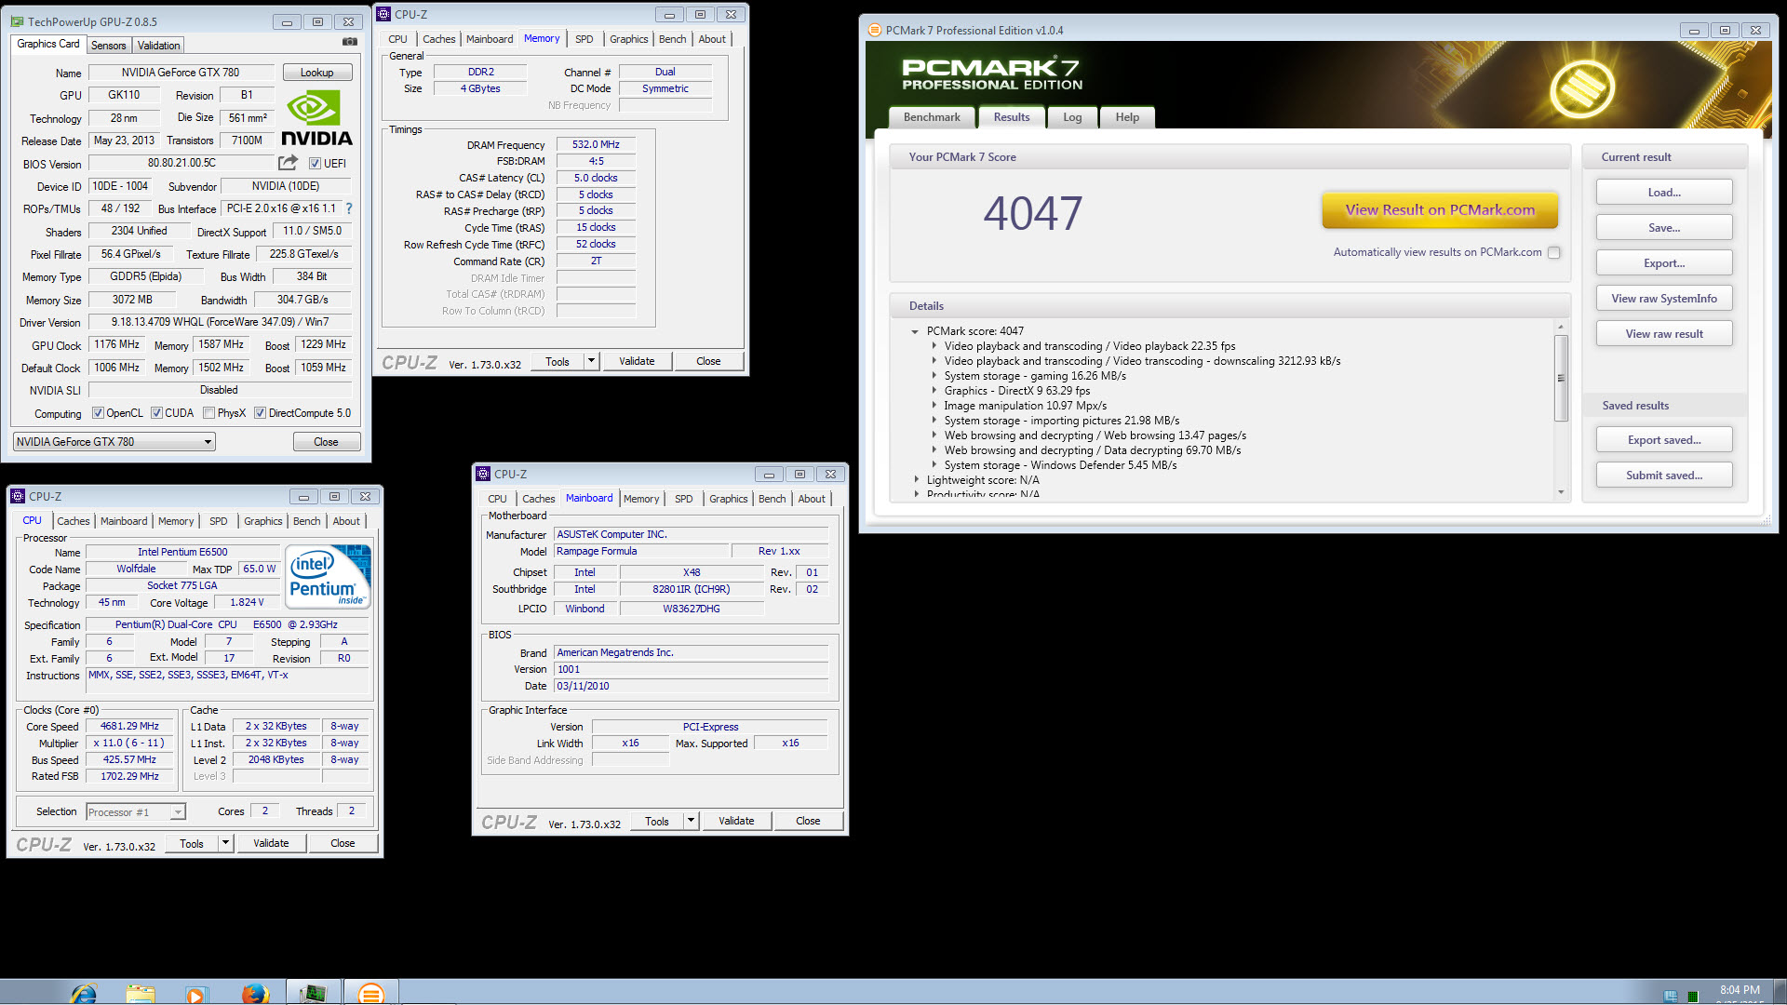Viewport: 1787px width, 1005px height.
Task: Select SPD tab in CPU-Z Memory window
Action: [x=584, y=39]
